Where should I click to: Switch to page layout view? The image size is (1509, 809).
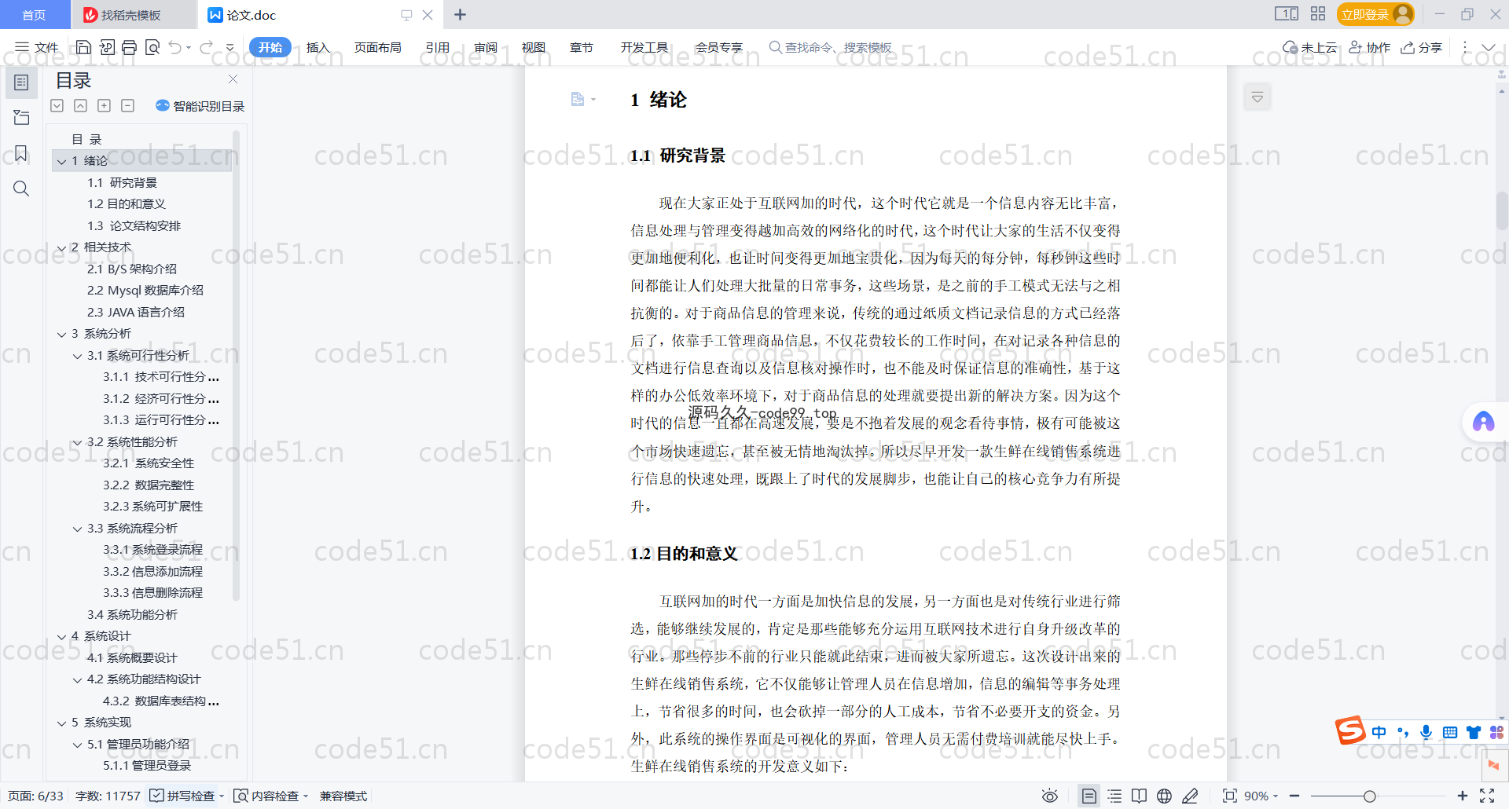click(x=1089, y=796)
